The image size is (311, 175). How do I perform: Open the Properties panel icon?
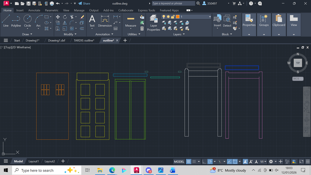249,20
